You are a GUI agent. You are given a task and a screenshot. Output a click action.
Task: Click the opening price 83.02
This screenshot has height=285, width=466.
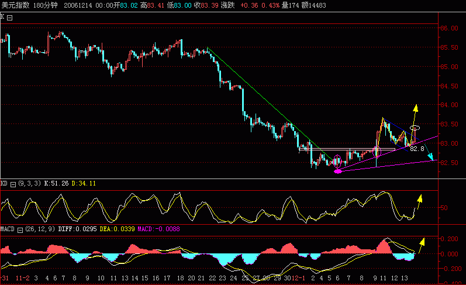click(x=129, y=5)
